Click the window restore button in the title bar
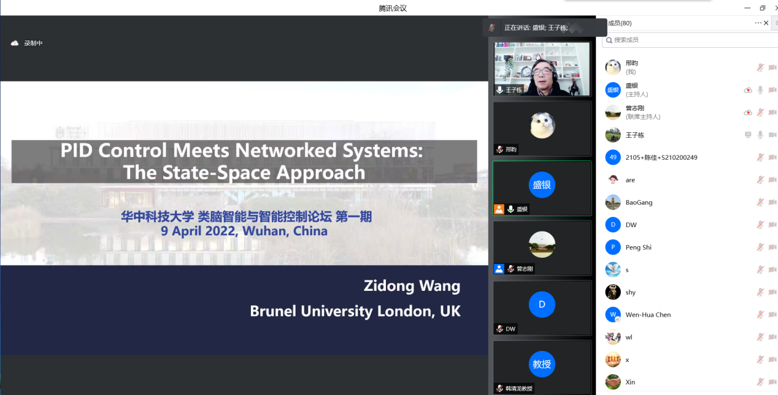 pos(762,8)
